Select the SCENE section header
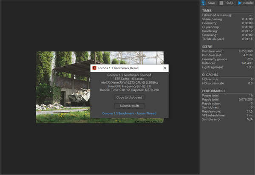Viewport: 255px width, 175px height. (207, 47)
